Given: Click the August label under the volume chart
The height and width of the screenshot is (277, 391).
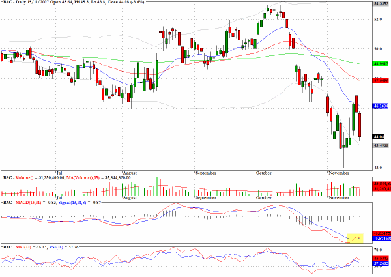Looking at the screenshot, I should click(130, 197).
